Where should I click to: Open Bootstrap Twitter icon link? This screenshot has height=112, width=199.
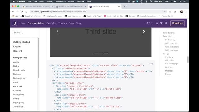tap(161, 23)
